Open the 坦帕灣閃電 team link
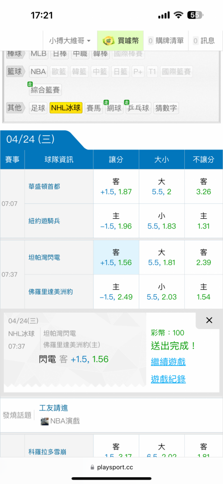Image resolution: width=223 pixels, height=484 pixels. (44, 257)
